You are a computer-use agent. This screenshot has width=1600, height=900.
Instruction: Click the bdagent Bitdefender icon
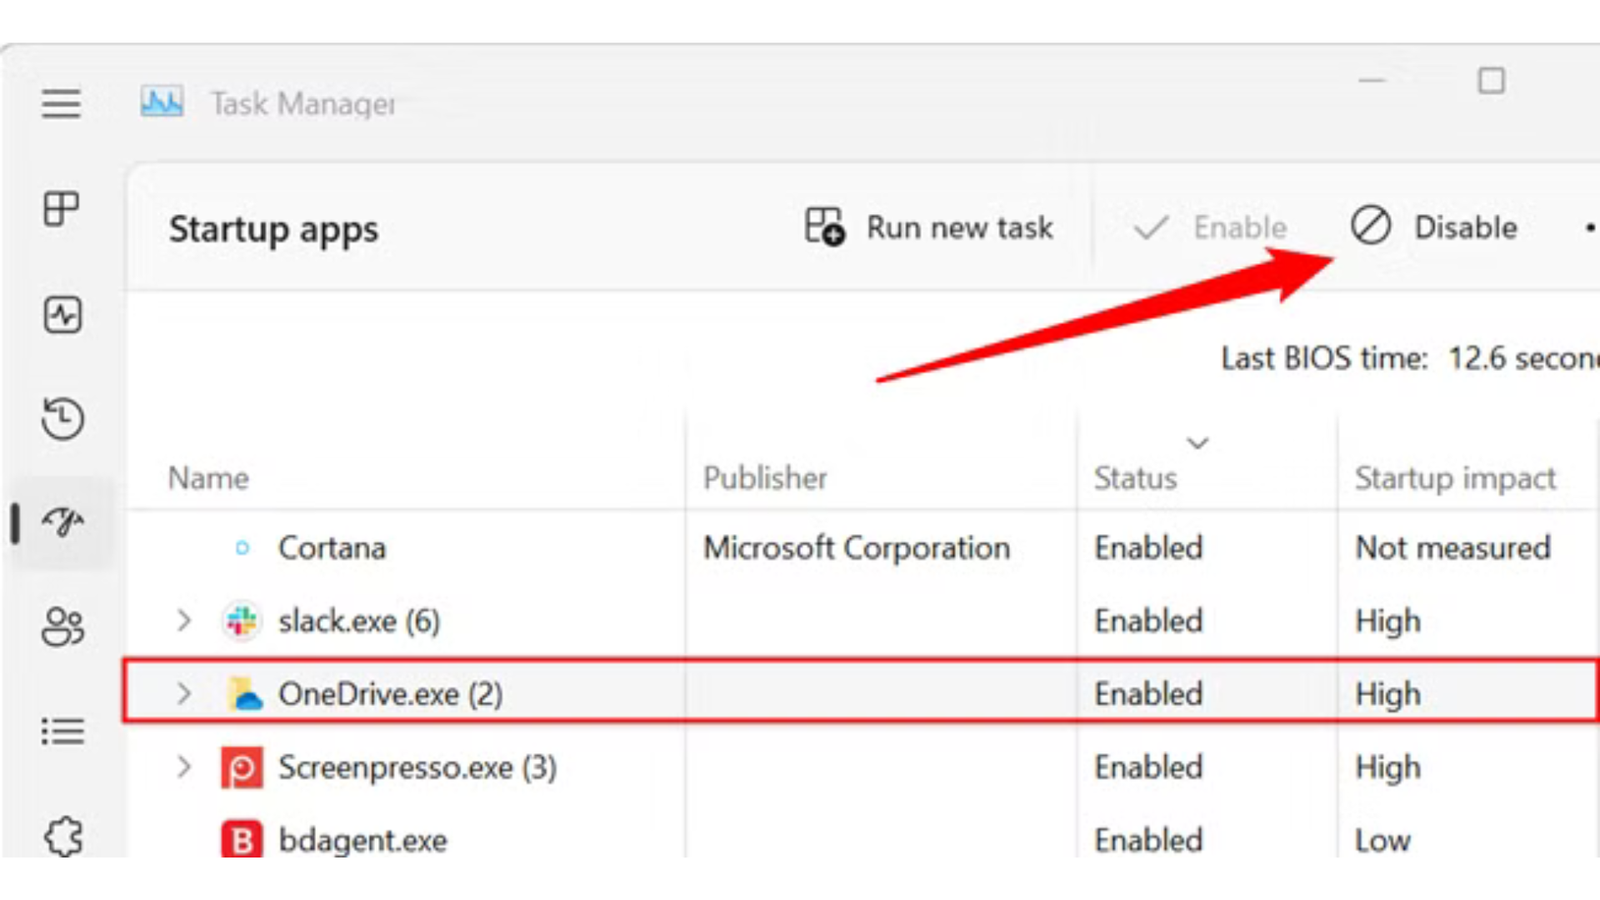[242, 839]
